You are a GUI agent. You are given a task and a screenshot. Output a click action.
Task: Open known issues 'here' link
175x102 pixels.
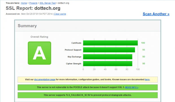click(147, 80)
